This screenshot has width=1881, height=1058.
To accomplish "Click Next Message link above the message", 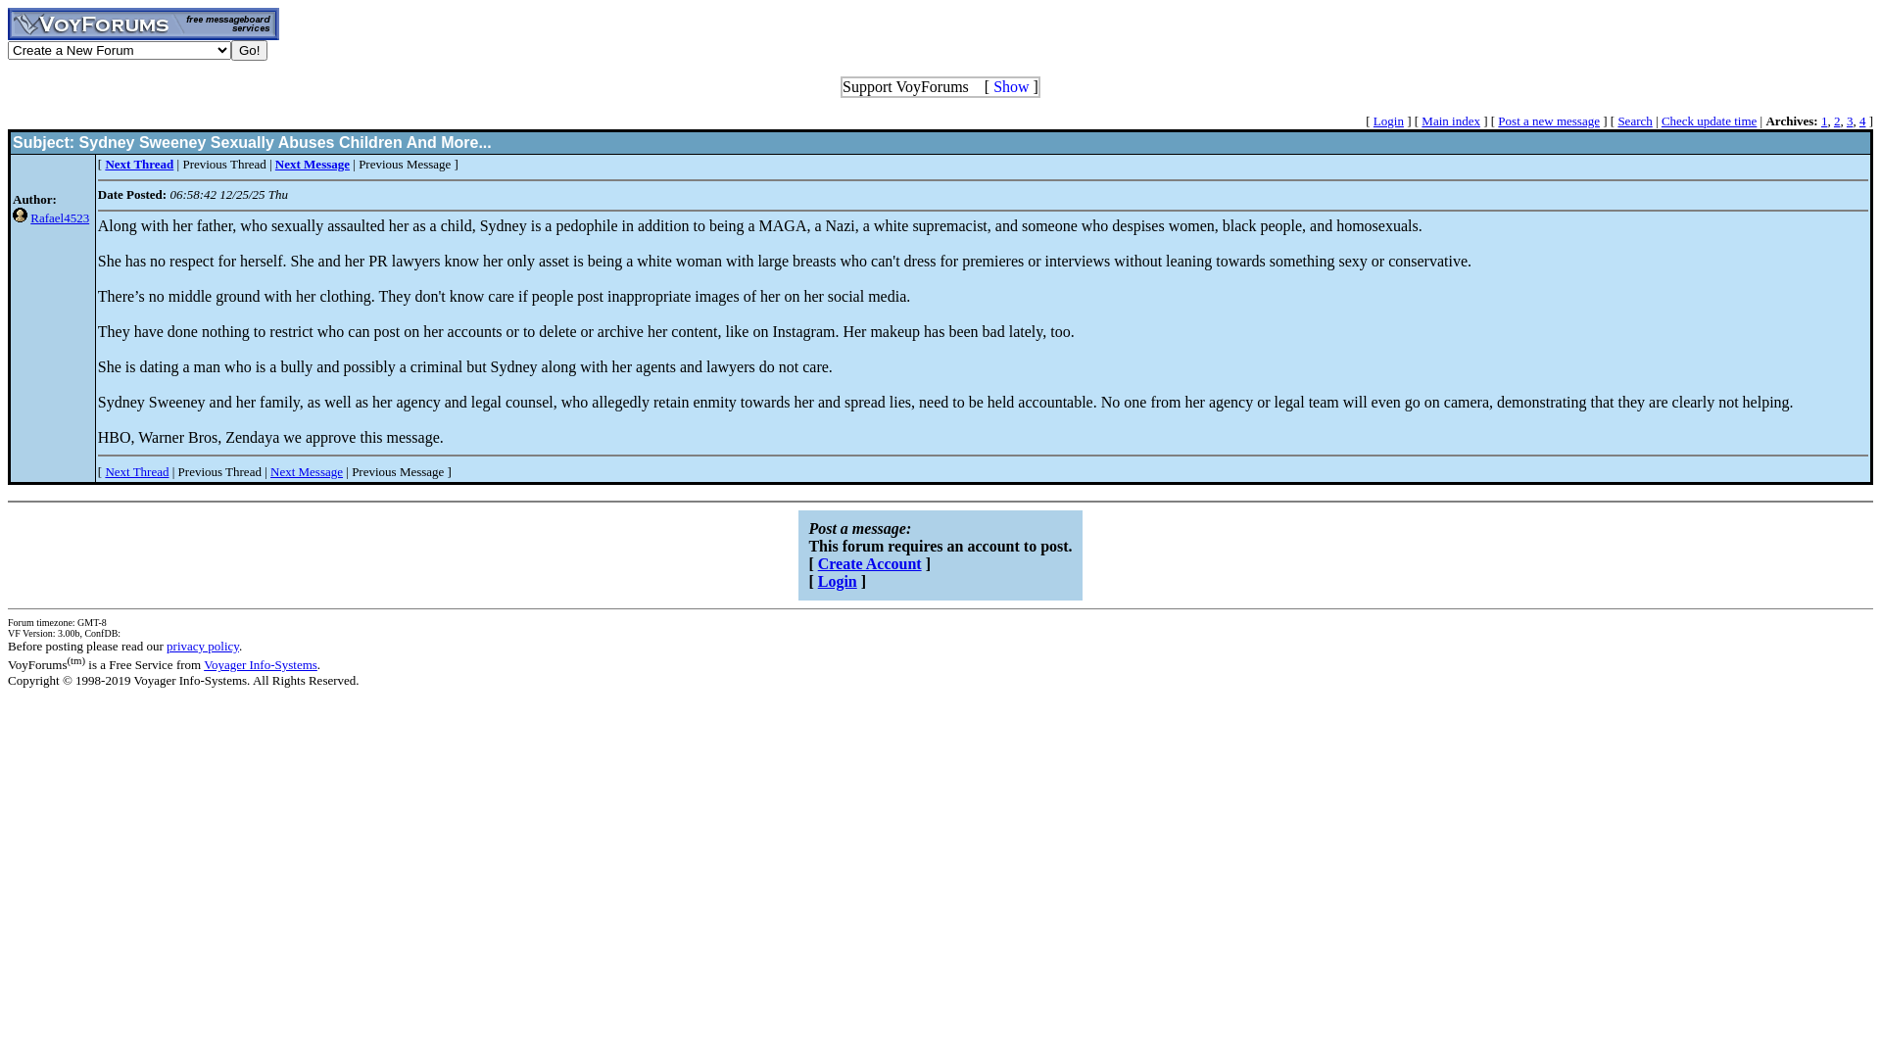I will [313, 165].
